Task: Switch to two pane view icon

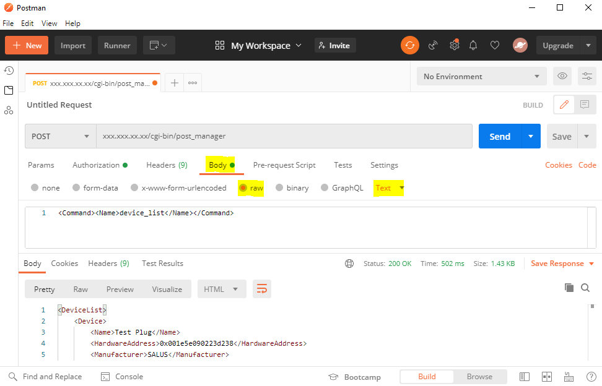Action: [547, 377]
